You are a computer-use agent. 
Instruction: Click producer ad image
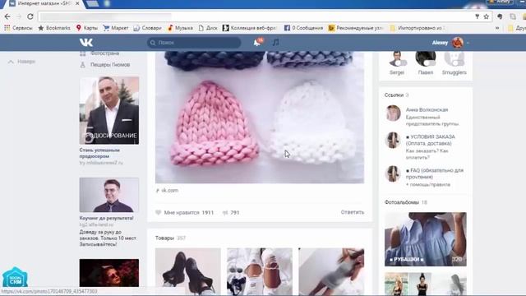coord(109,110)
